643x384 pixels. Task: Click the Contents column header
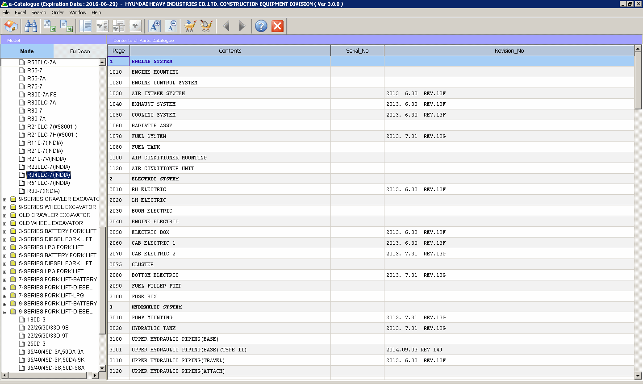(230, 50)
